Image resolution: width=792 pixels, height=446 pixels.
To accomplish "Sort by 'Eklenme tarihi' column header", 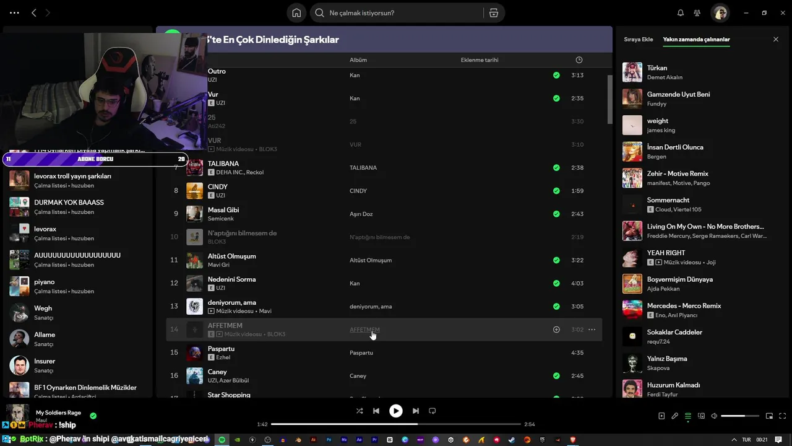I will pos(480,60).
